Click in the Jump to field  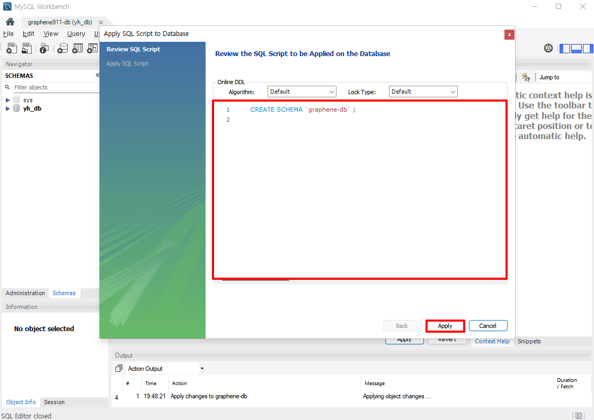click(x=564, y=77)
